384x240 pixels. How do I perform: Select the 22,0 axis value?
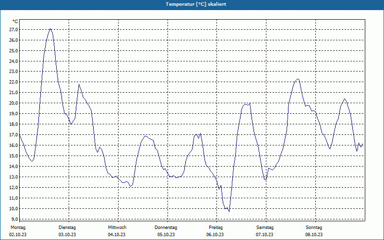(x=13, y=82)
